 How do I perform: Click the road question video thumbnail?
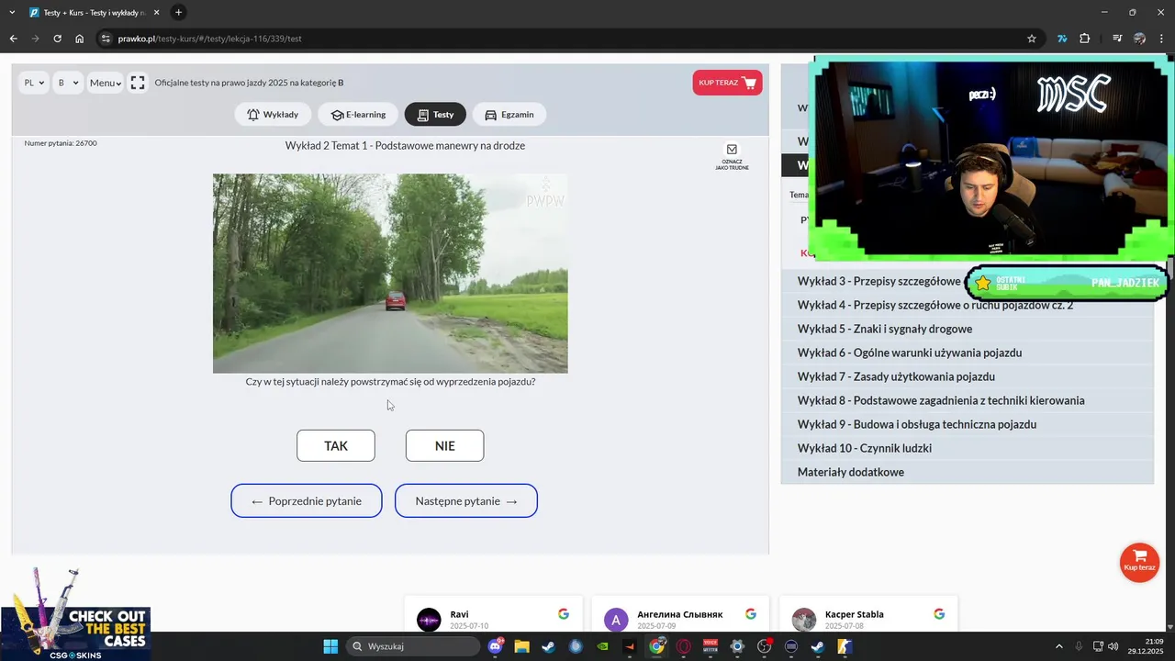[390, 274]
